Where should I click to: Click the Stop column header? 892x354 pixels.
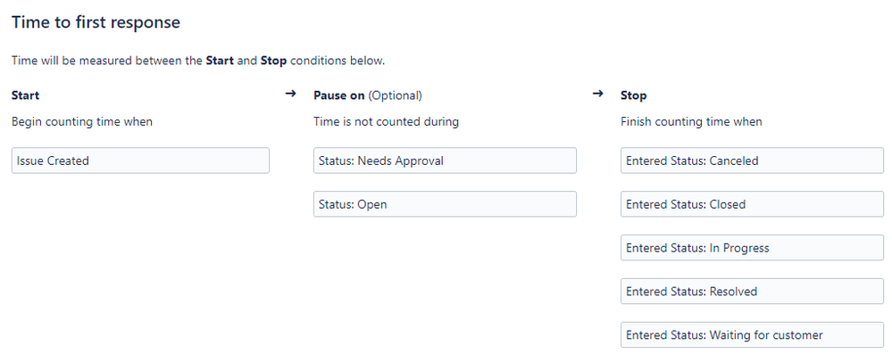[633, 95]
